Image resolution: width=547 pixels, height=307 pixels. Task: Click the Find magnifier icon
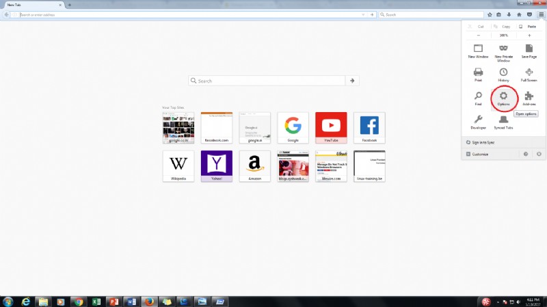pyautogui.click(x=478, y=98)
